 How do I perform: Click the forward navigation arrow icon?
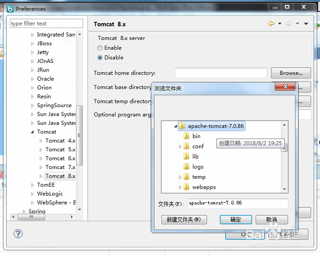289,24
